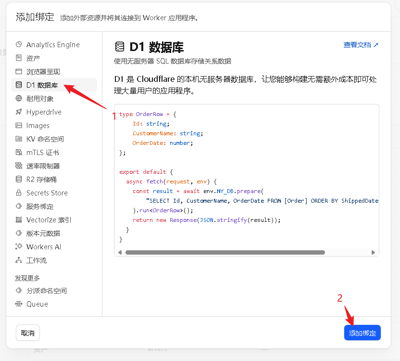Open the 查看文档 documentation link
Viewport: 400px width, 361px height.
[361, 45]
